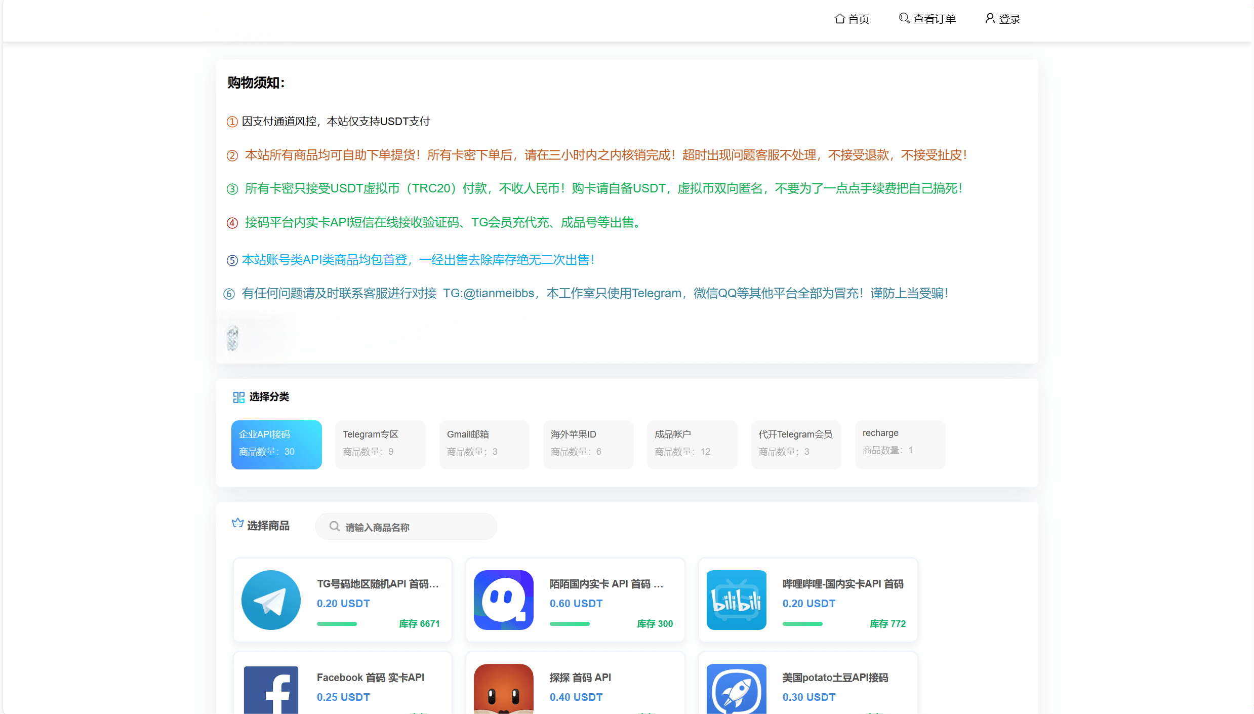Open the 登录 login link
Viewport: 1254px width, 714px height.
click(1003, 19)
